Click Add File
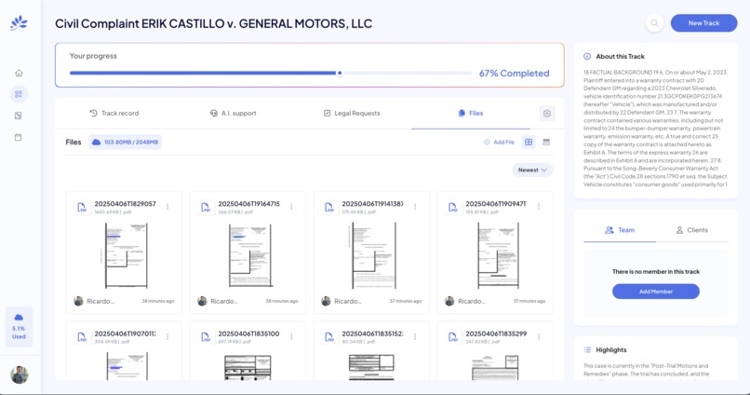Viewport: 750px width, 395px height. click(x=499, y=143)
